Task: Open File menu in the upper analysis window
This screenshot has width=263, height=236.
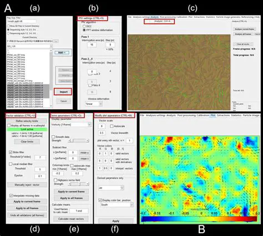Action: point(130,17)
